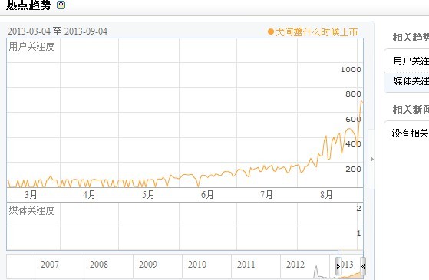Viewport: 429px width, 280px height.
Task: Grab the right timeline range handle
Action: pos(363,266)
